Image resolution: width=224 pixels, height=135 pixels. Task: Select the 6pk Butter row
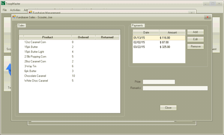point(69,71)
